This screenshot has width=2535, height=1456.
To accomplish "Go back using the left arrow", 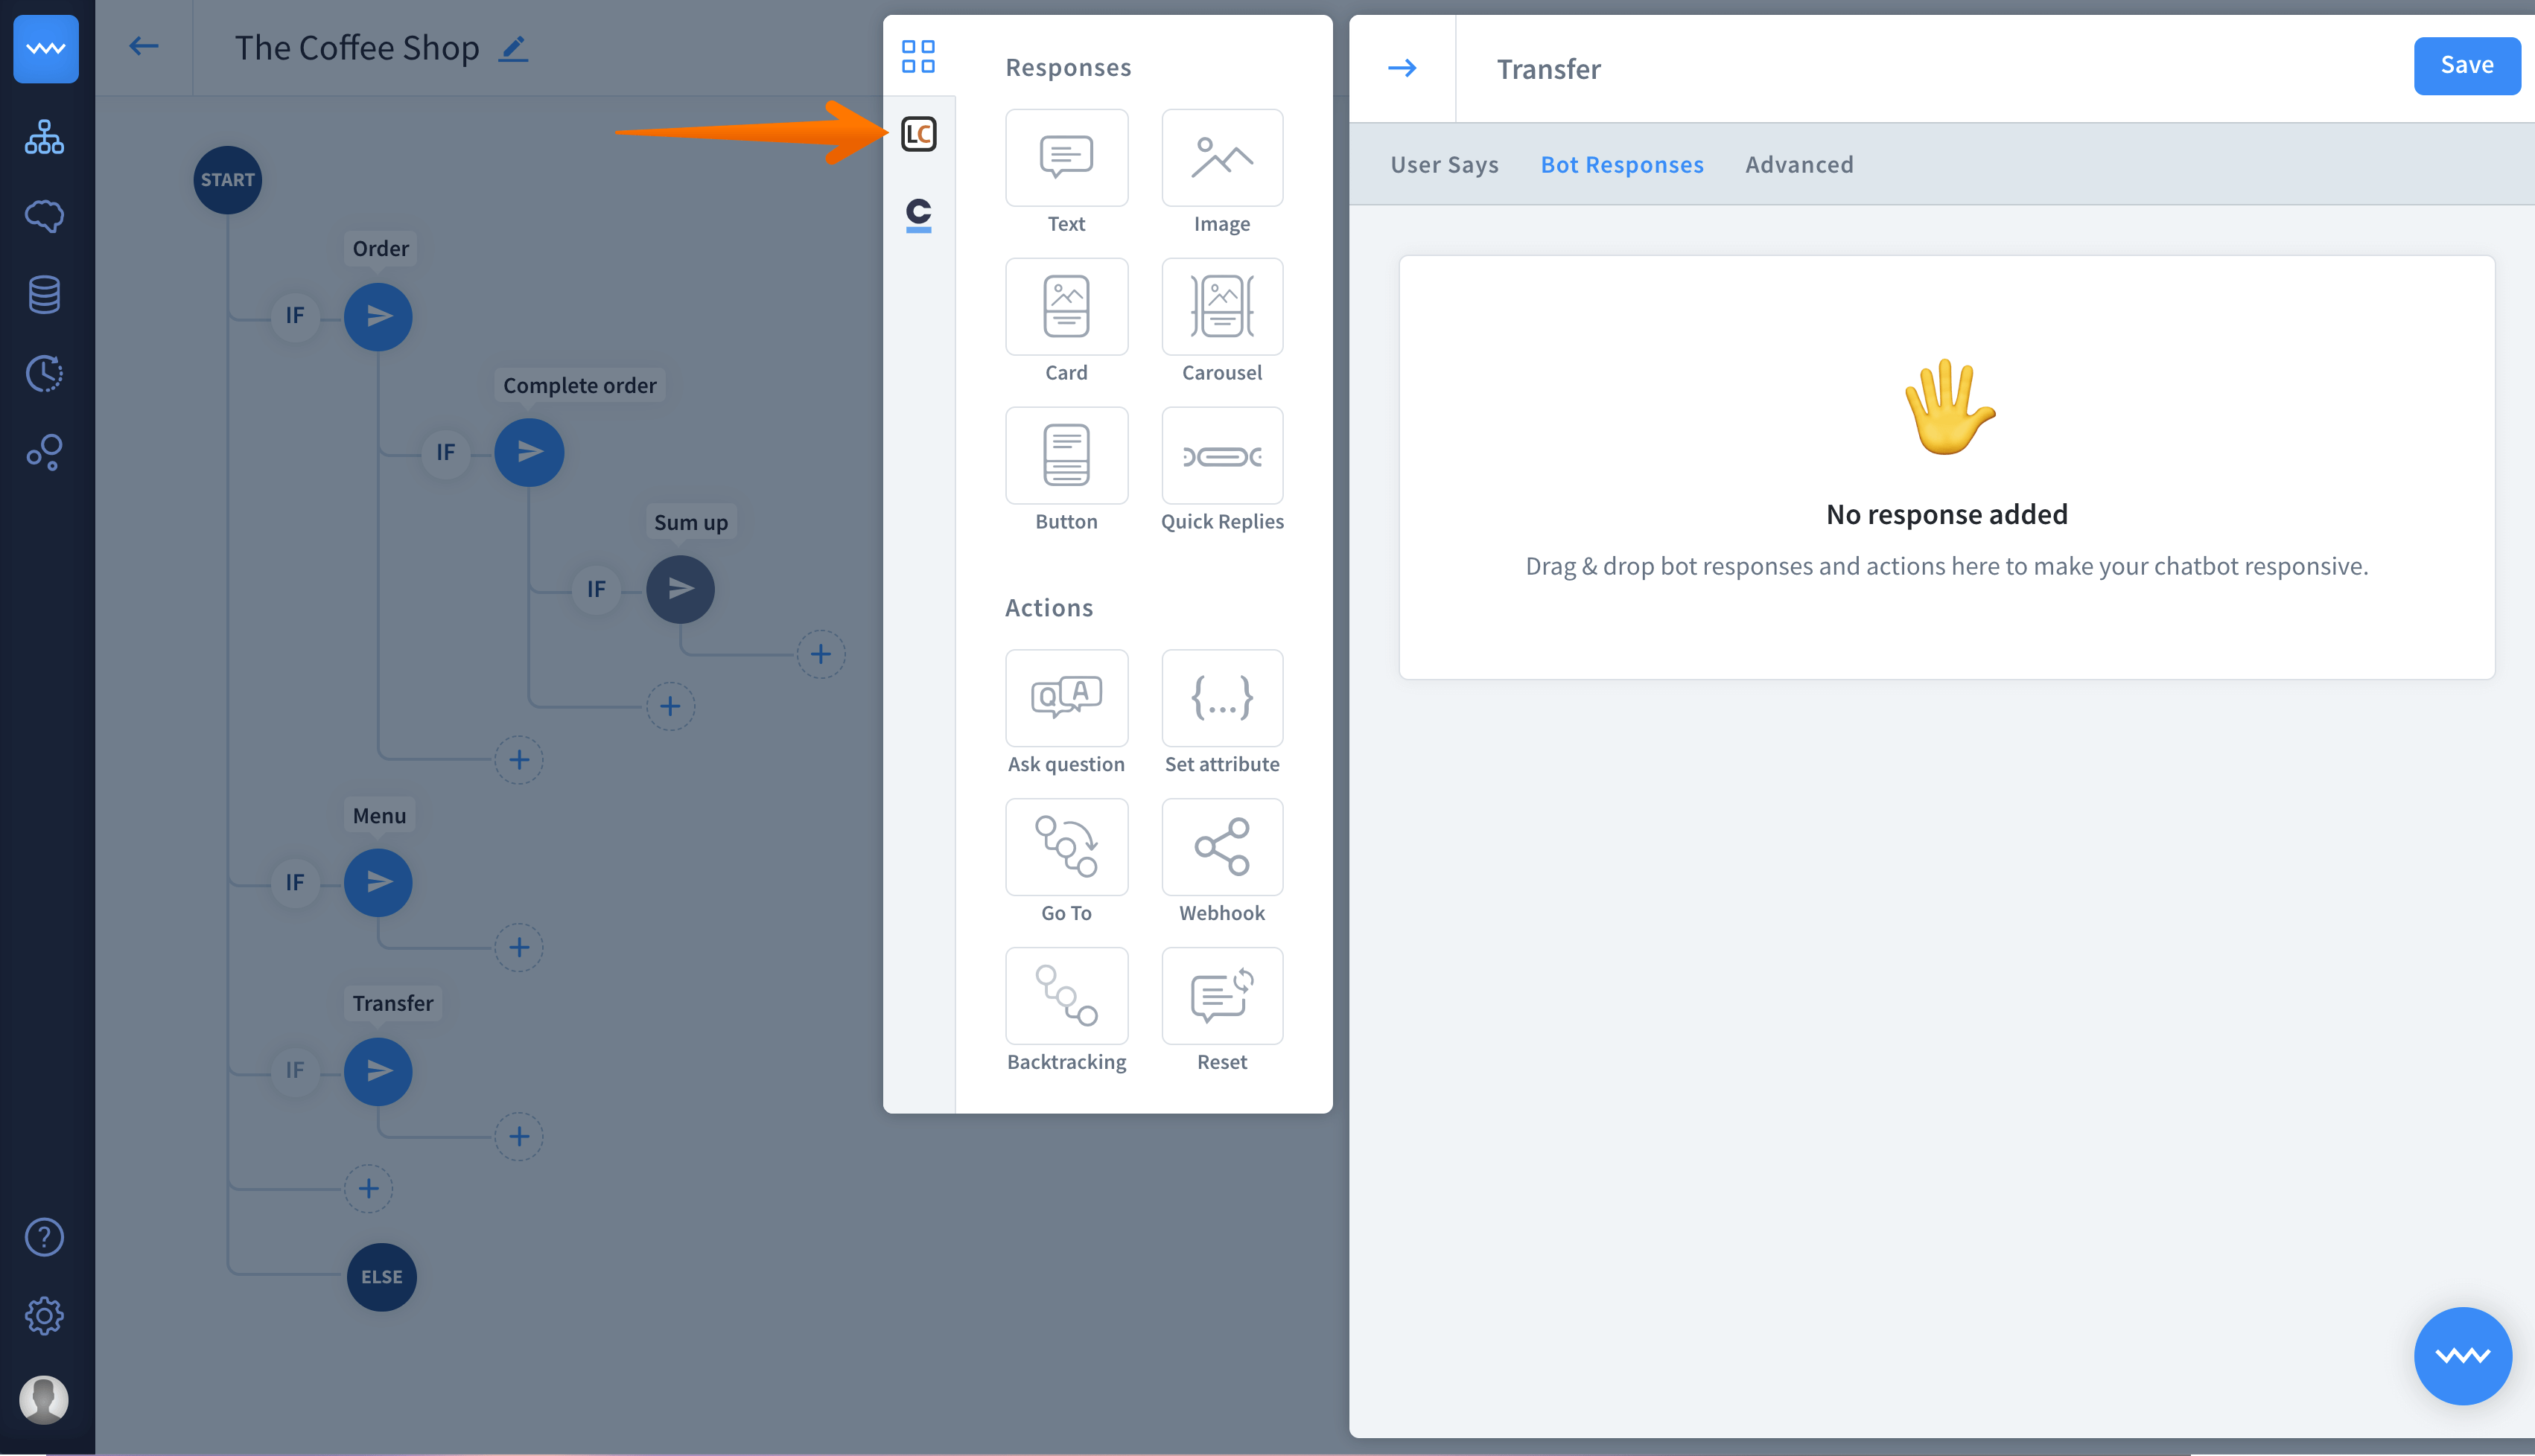I will pos(144,46).
